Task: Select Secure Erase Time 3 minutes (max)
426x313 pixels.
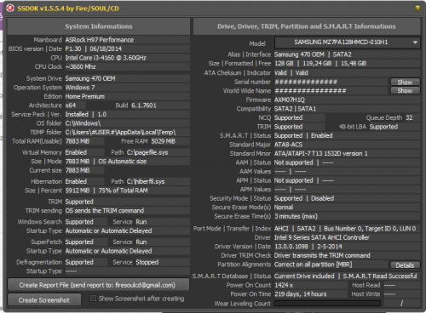Action: 296,216
